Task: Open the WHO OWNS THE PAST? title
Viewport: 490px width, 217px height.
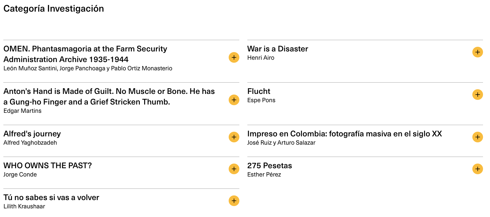Action: (x=47, y=166)
